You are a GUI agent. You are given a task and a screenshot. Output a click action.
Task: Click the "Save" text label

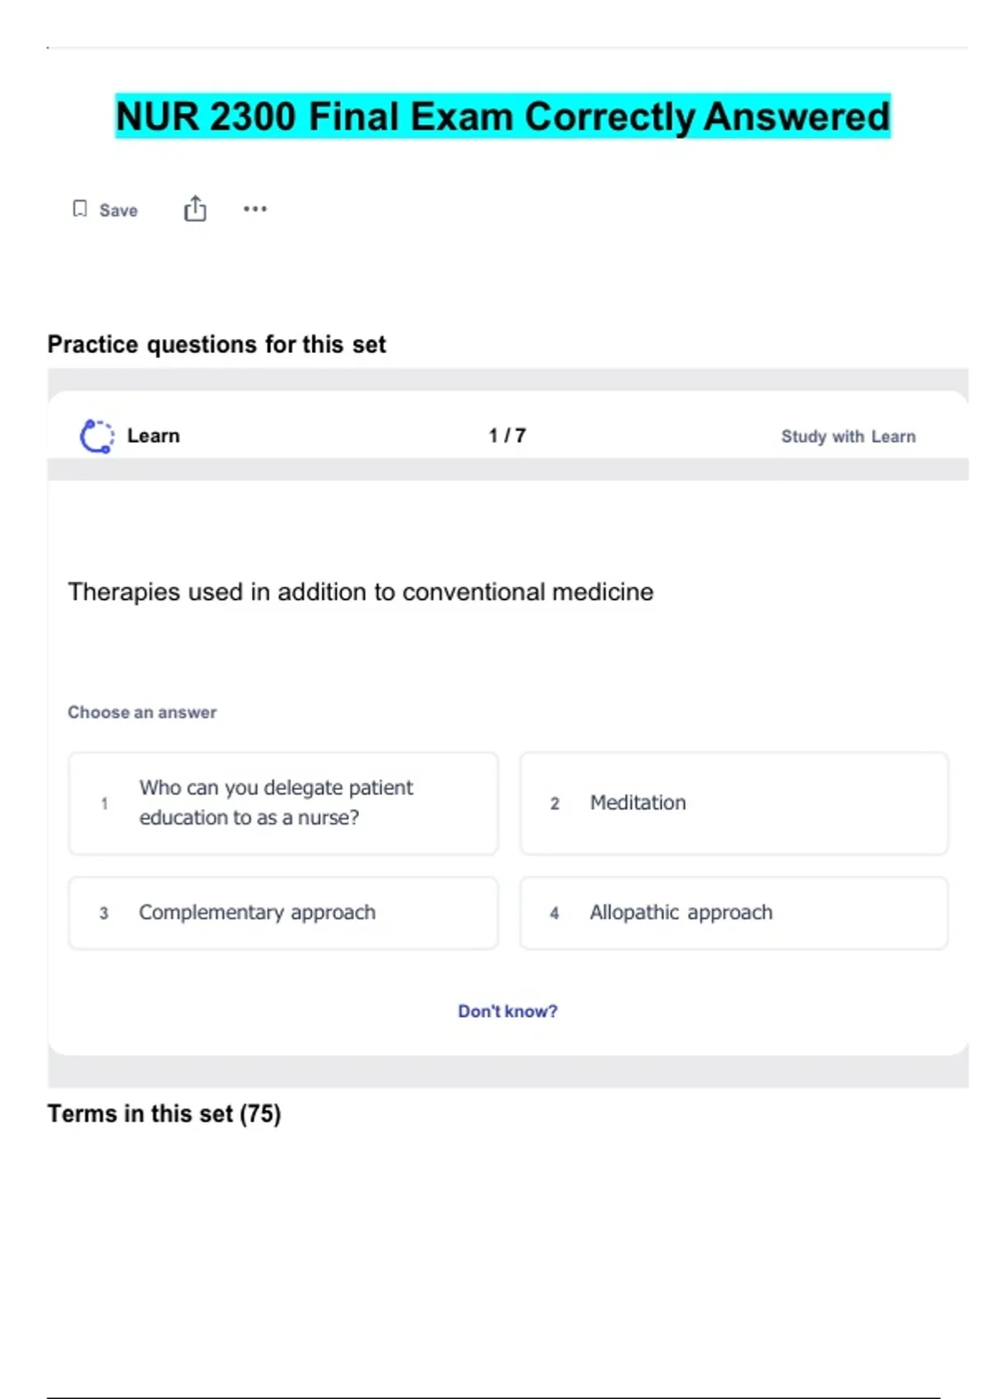tap(119, 211)
